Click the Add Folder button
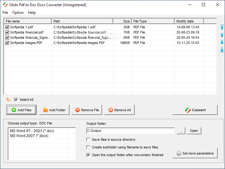 pyautogui.click(x=54, y=110)
